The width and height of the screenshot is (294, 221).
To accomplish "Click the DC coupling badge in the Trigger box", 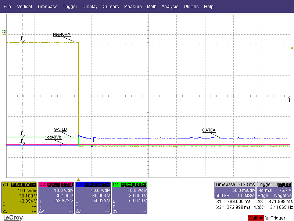I will point(287,184).
